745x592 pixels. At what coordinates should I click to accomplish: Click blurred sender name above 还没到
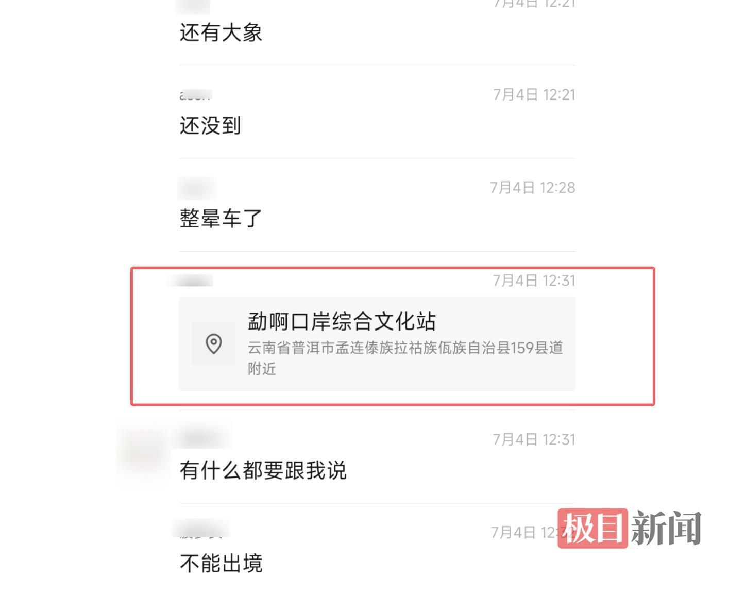click(195, 95)
